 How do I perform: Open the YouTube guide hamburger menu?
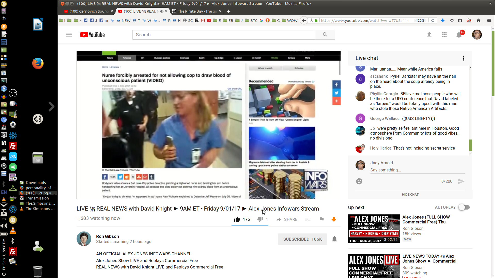click(x=69, y=35)
